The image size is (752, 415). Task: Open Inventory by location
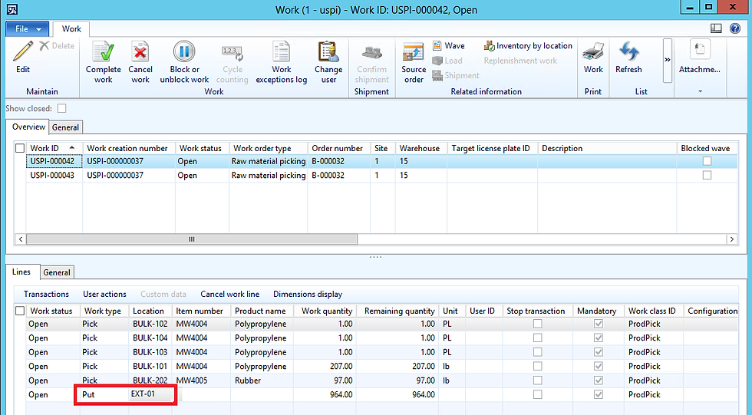(528, 45)
